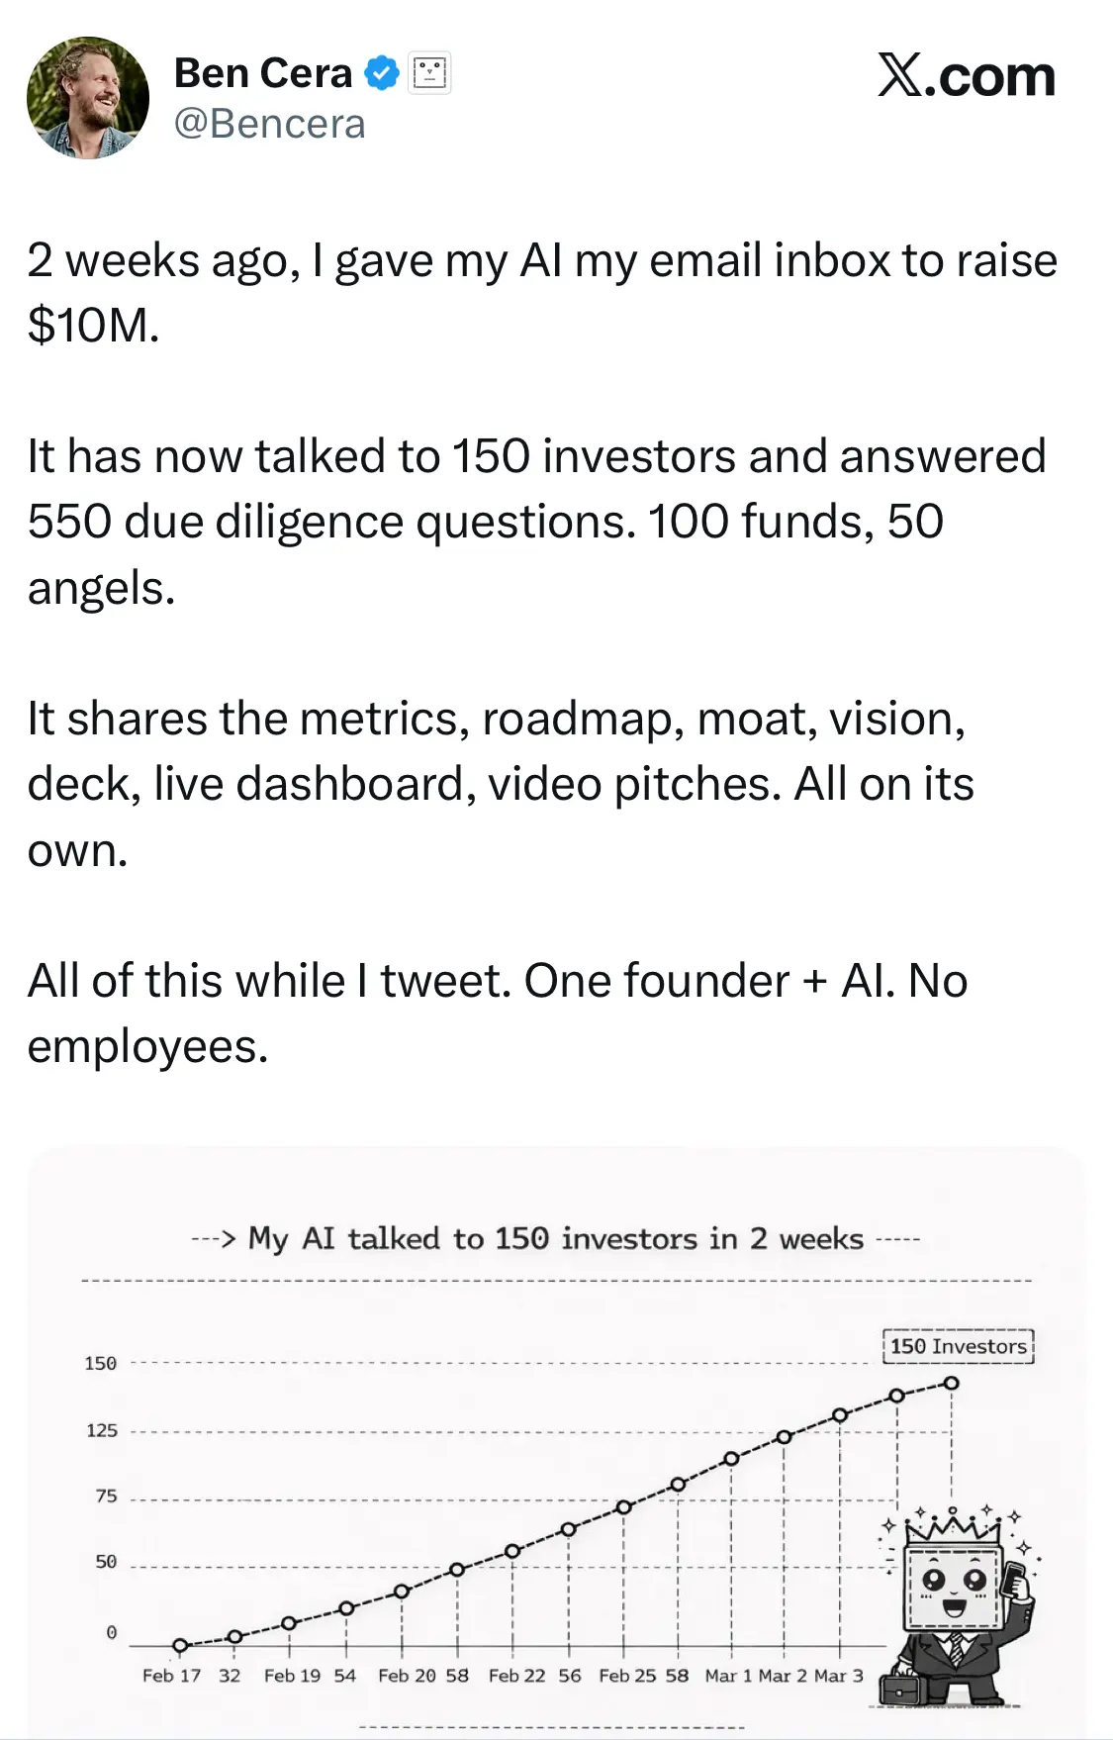Click the blue verified checkmark badge
The height and width of the screenshot is (1740, 1113).
pos(382,73)
